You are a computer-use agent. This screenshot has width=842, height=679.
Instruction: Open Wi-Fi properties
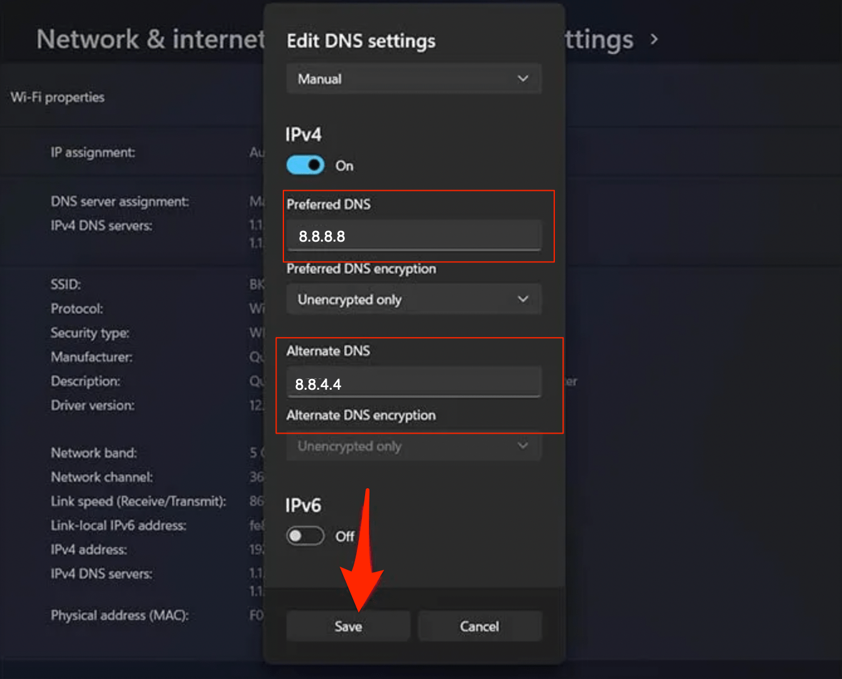tap(57, 97)
